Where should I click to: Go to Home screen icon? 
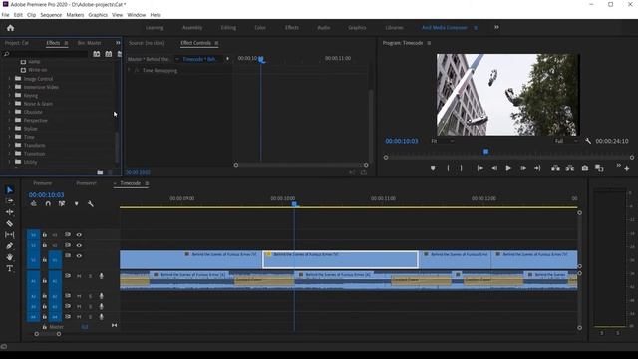coord(11,28)
